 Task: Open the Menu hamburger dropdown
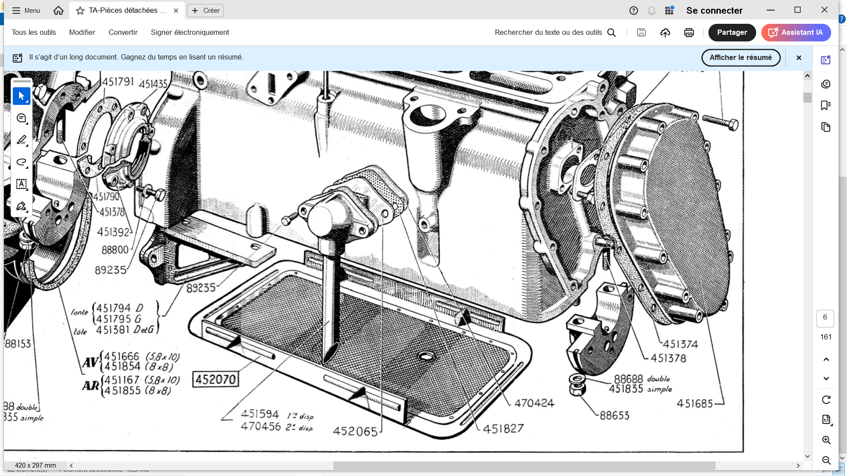point(26,11)
